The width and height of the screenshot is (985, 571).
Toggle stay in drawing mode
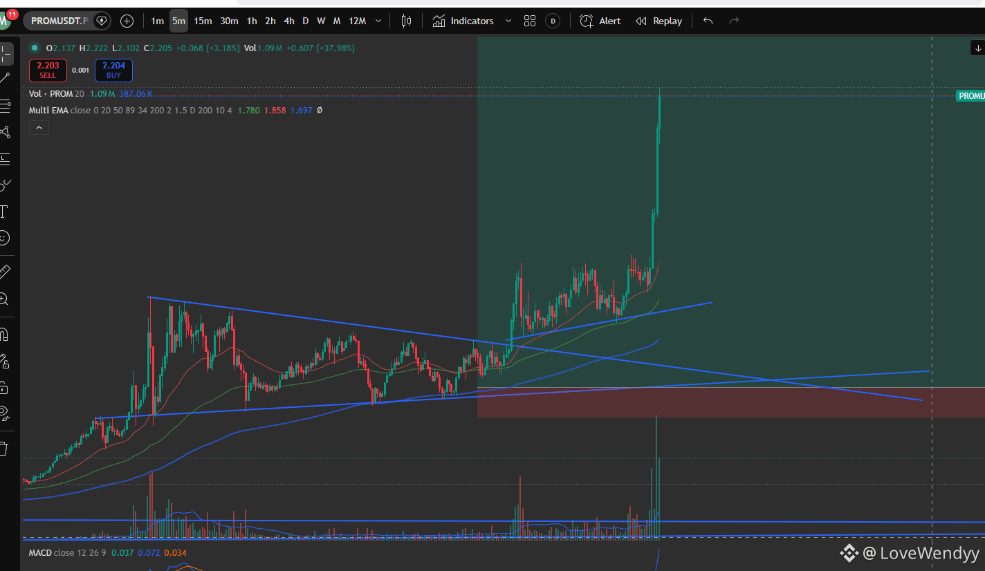click(x=4, y=362)
